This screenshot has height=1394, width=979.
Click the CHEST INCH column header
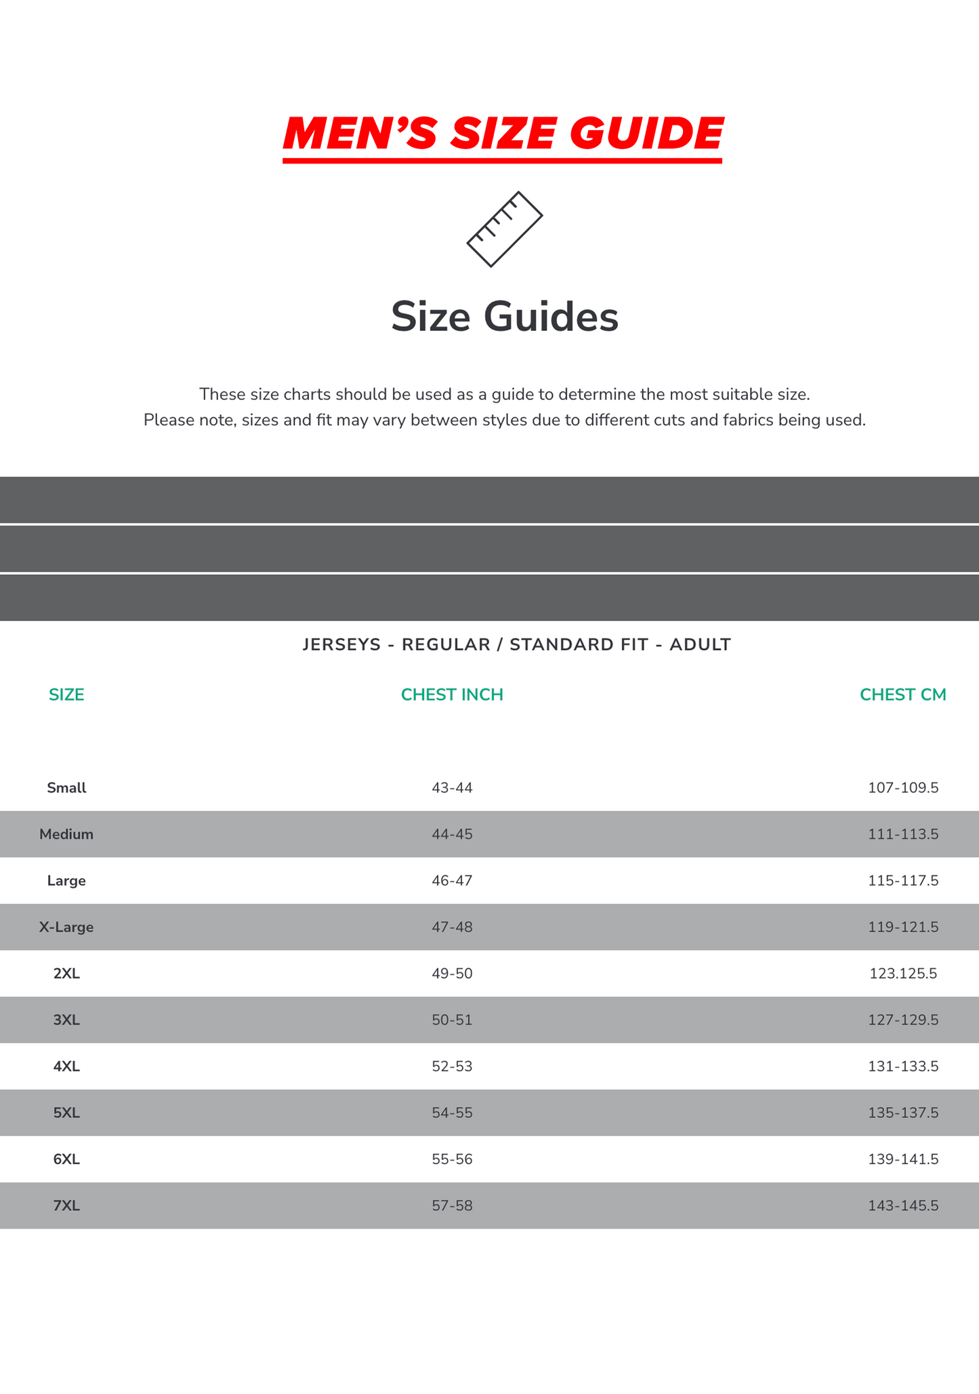click(x=452, y=694)
